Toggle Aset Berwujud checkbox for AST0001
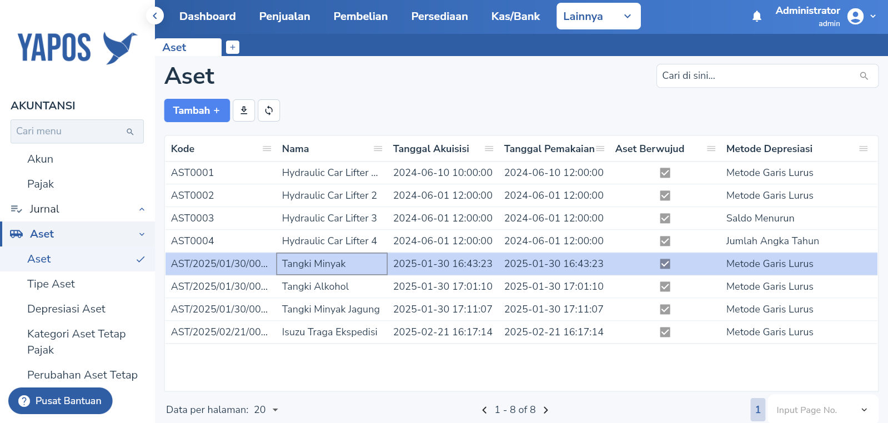 [x=665, y=173]
